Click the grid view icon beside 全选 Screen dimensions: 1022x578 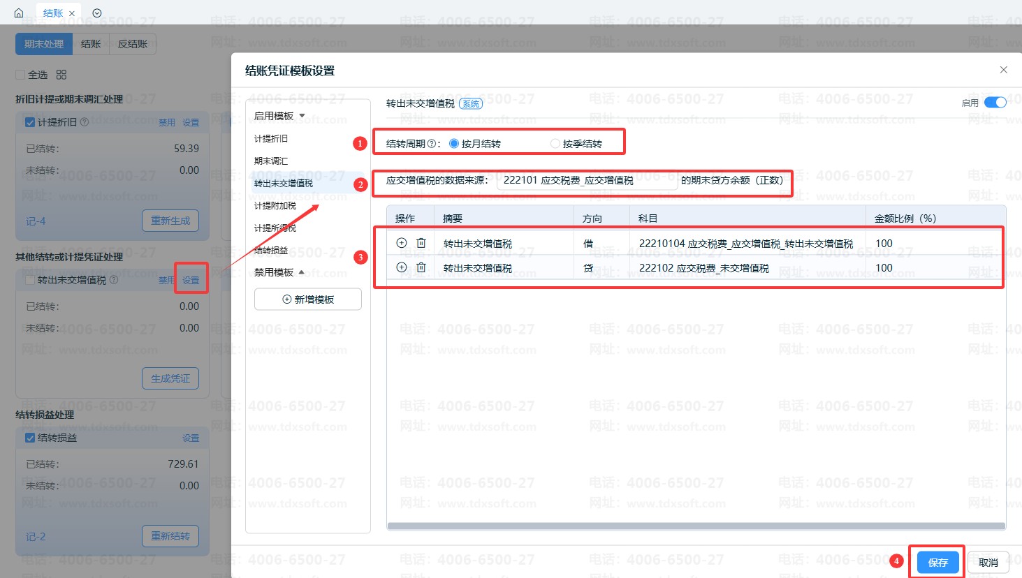pos(61,75)
